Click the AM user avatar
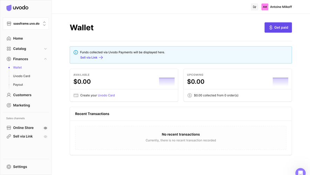 pyautogui.click(x=265, y=7)
